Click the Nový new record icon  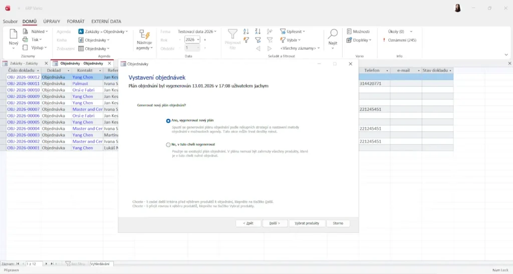point(14,35)
